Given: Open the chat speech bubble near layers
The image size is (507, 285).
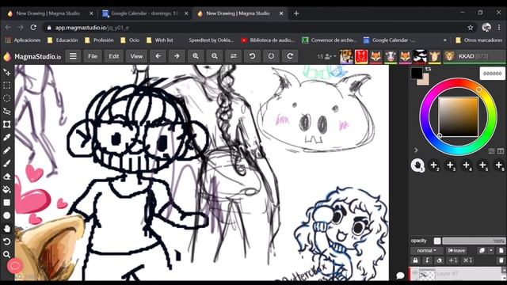Looking at the screenshot, I should tap(400, 275).
